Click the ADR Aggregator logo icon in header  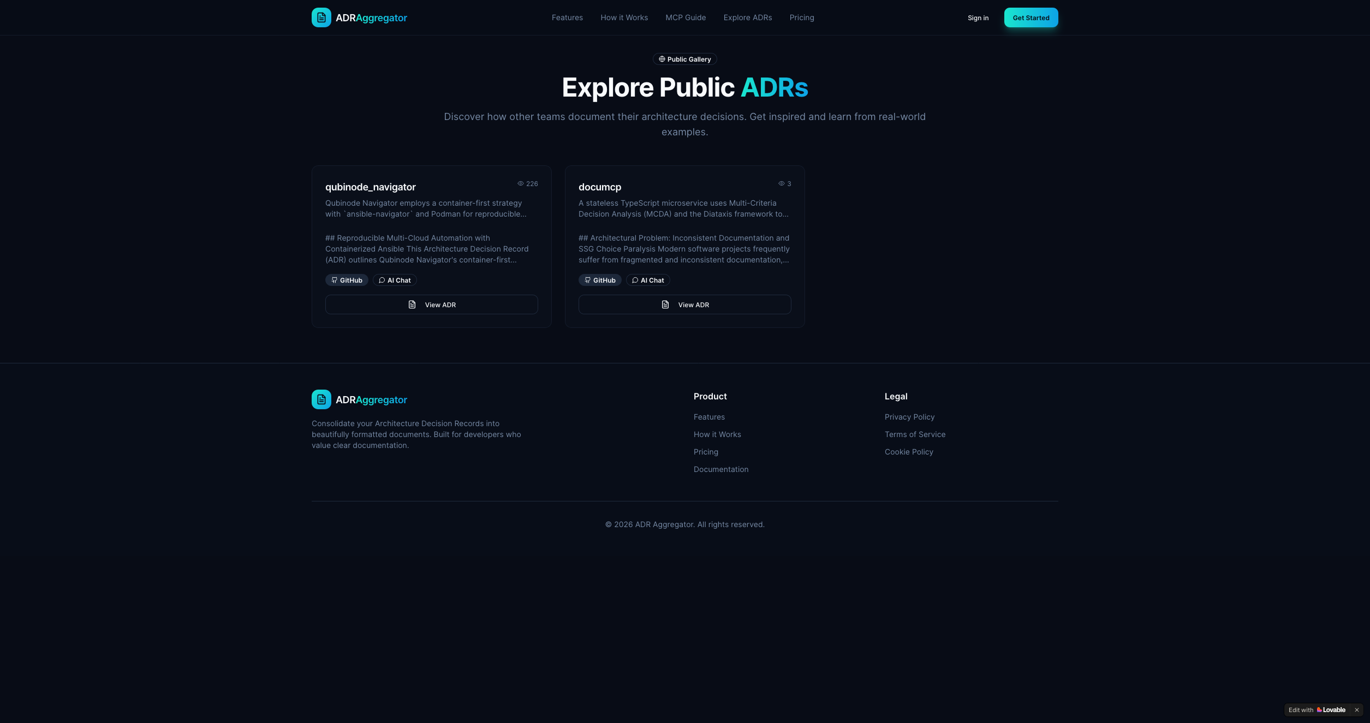tap(321, 17)
